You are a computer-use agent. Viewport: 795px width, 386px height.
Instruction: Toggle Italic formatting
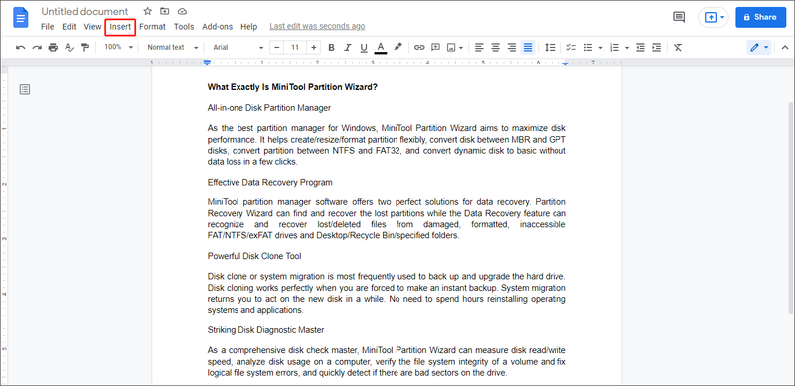coord(347,47)
